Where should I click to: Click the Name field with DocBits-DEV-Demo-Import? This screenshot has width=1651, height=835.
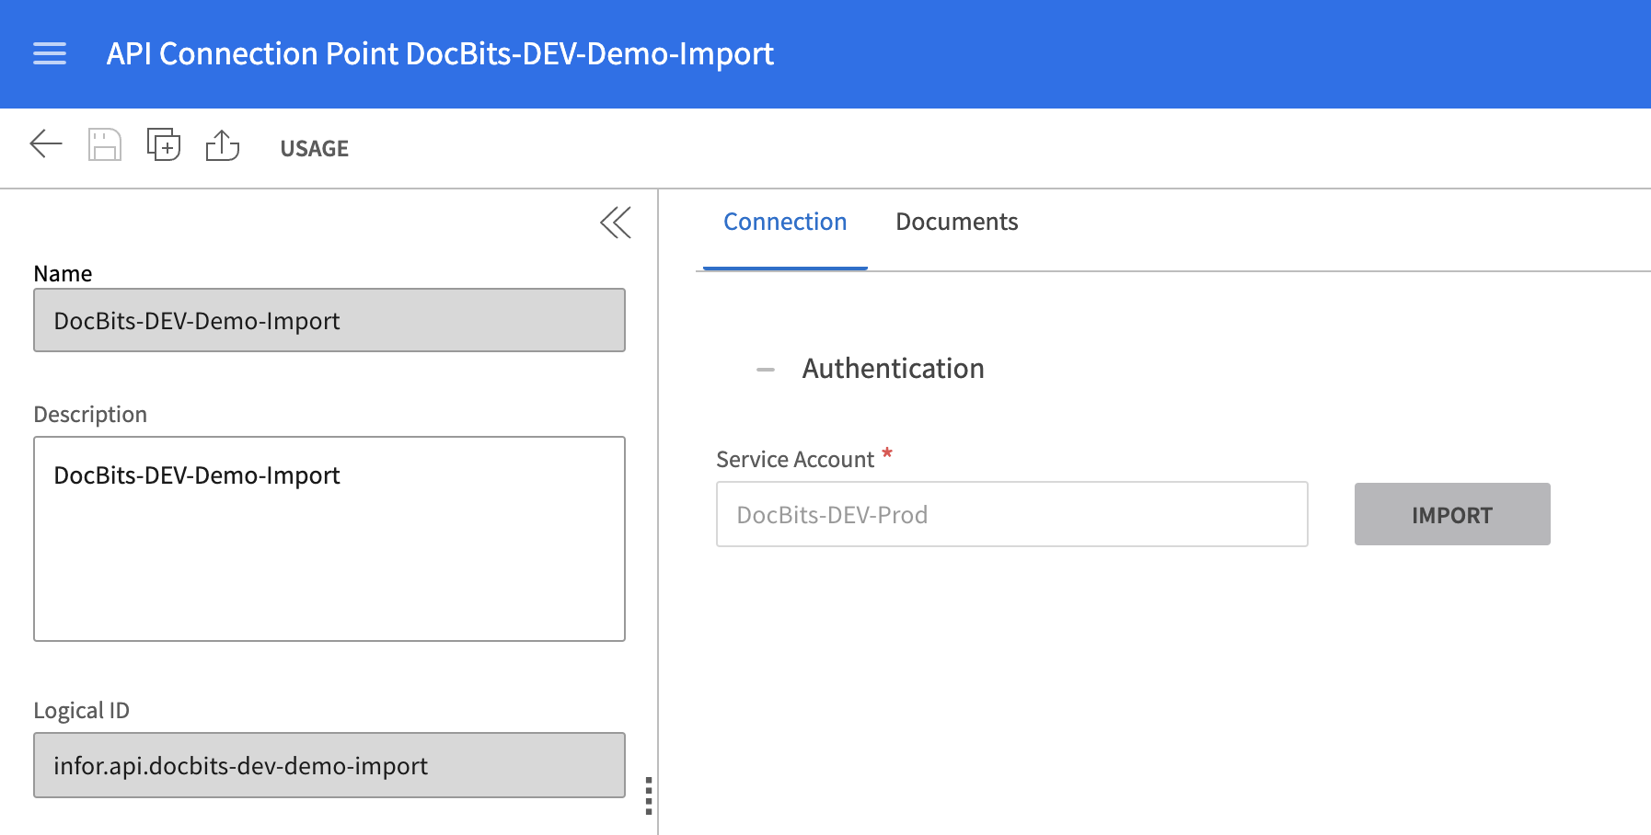[329, 321]
